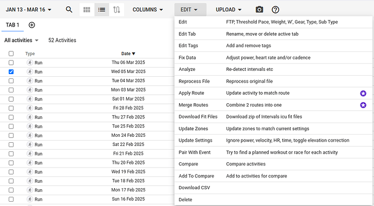Select the route view icon
374x206 pixels.
[x=117, y=10]
